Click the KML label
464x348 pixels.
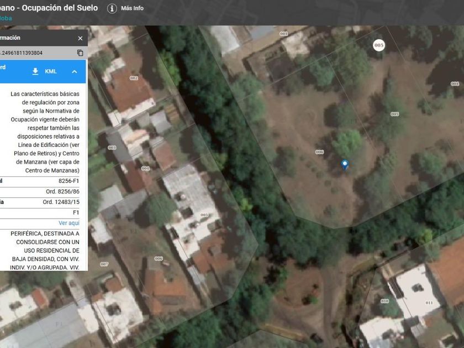[x=51, y=72]
